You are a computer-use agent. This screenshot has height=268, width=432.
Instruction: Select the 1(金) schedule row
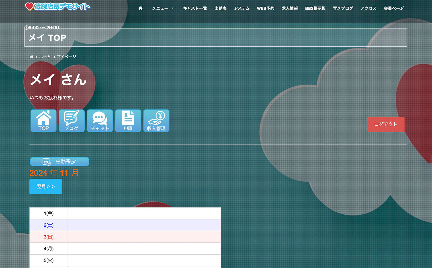click(x=125, y=214)
